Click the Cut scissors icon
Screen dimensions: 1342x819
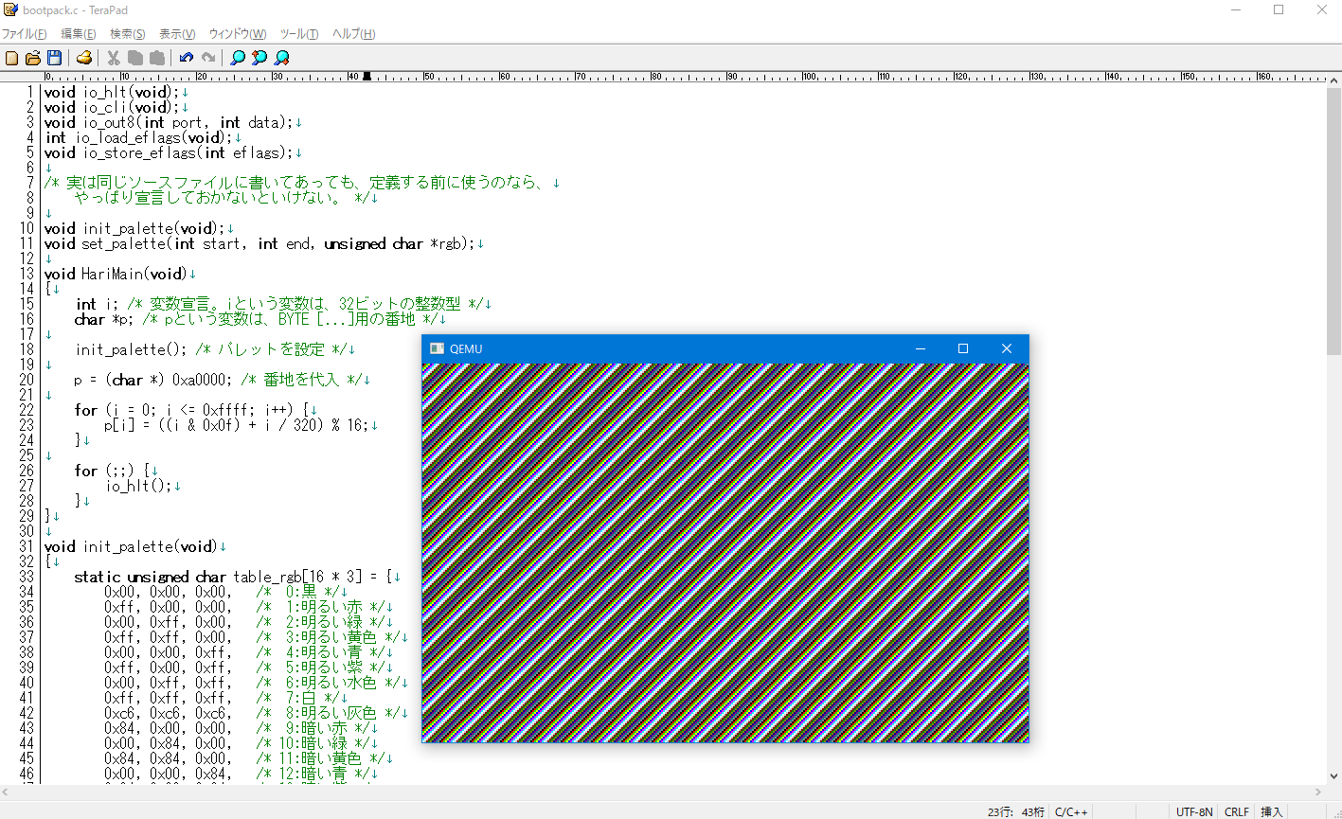tap(114, 58)
